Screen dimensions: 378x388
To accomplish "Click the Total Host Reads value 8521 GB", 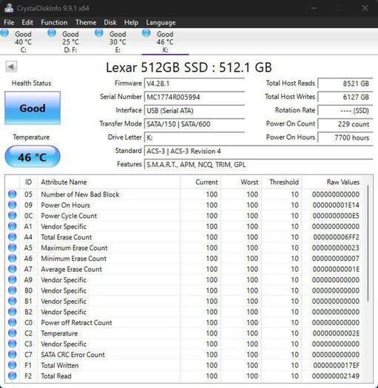I will pyautogui.click(x=345, y=84).
